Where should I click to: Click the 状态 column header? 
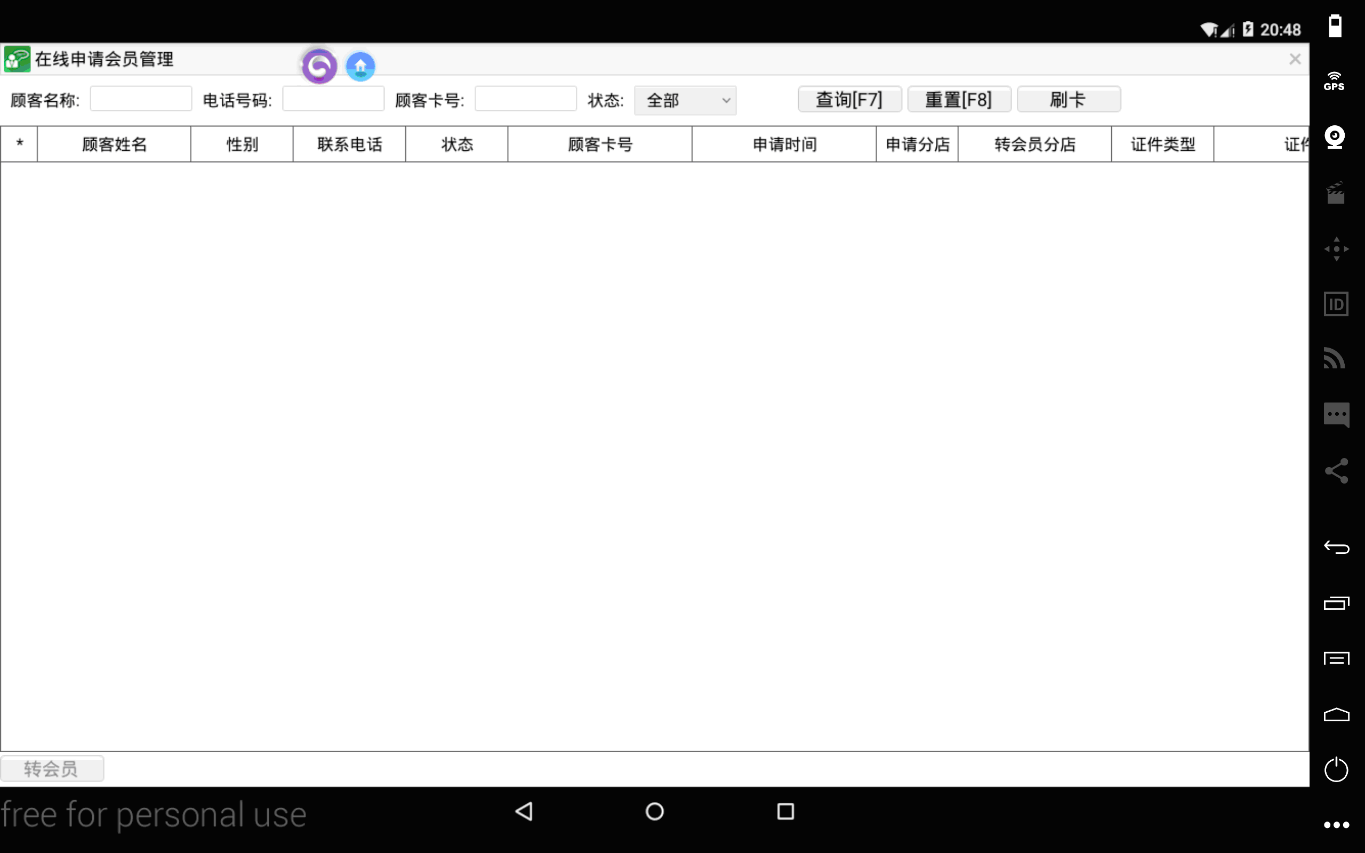tap(456, 144)
